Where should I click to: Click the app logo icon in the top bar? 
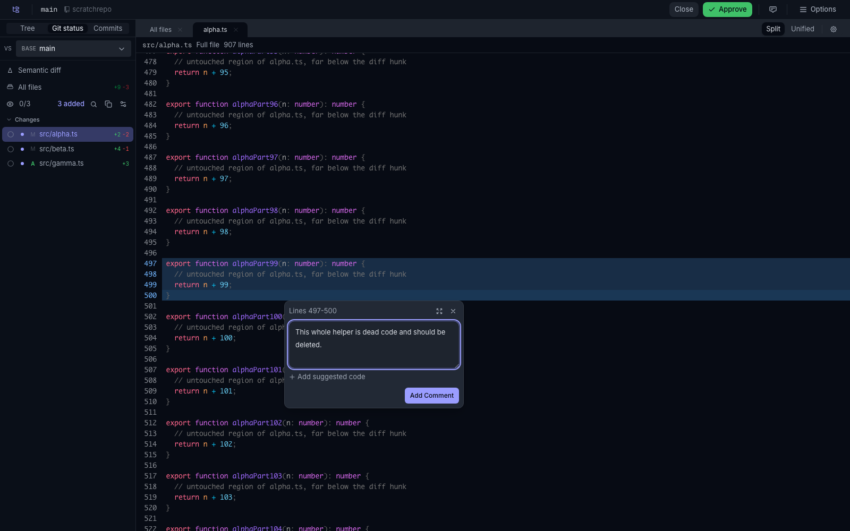coord(16,10)
